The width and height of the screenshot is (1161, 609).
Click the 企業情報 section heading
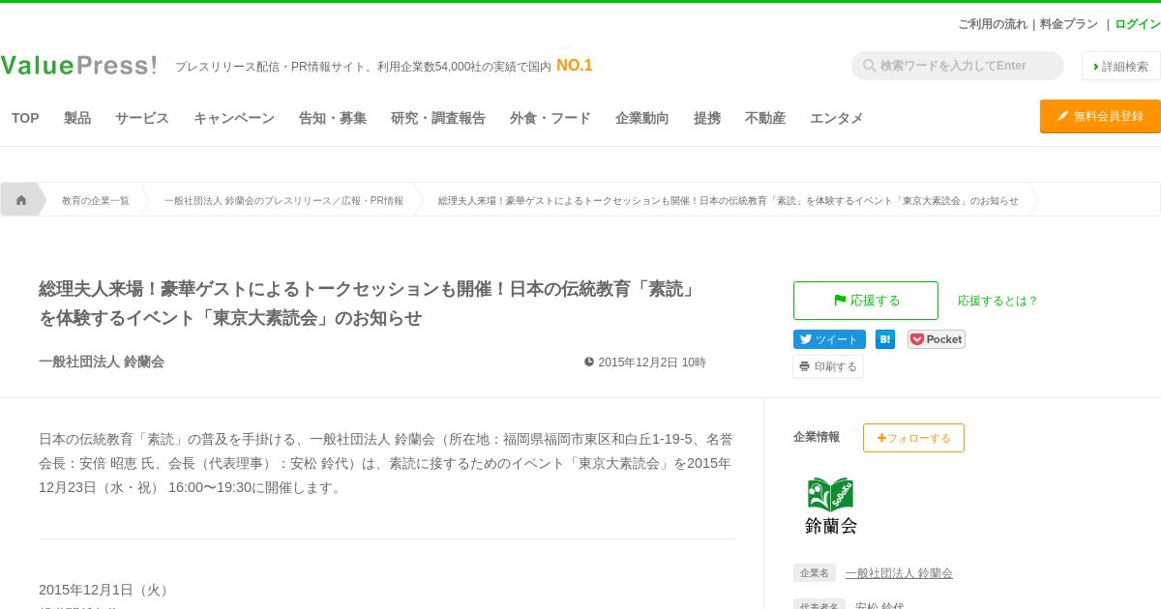[x=817, y=437]
